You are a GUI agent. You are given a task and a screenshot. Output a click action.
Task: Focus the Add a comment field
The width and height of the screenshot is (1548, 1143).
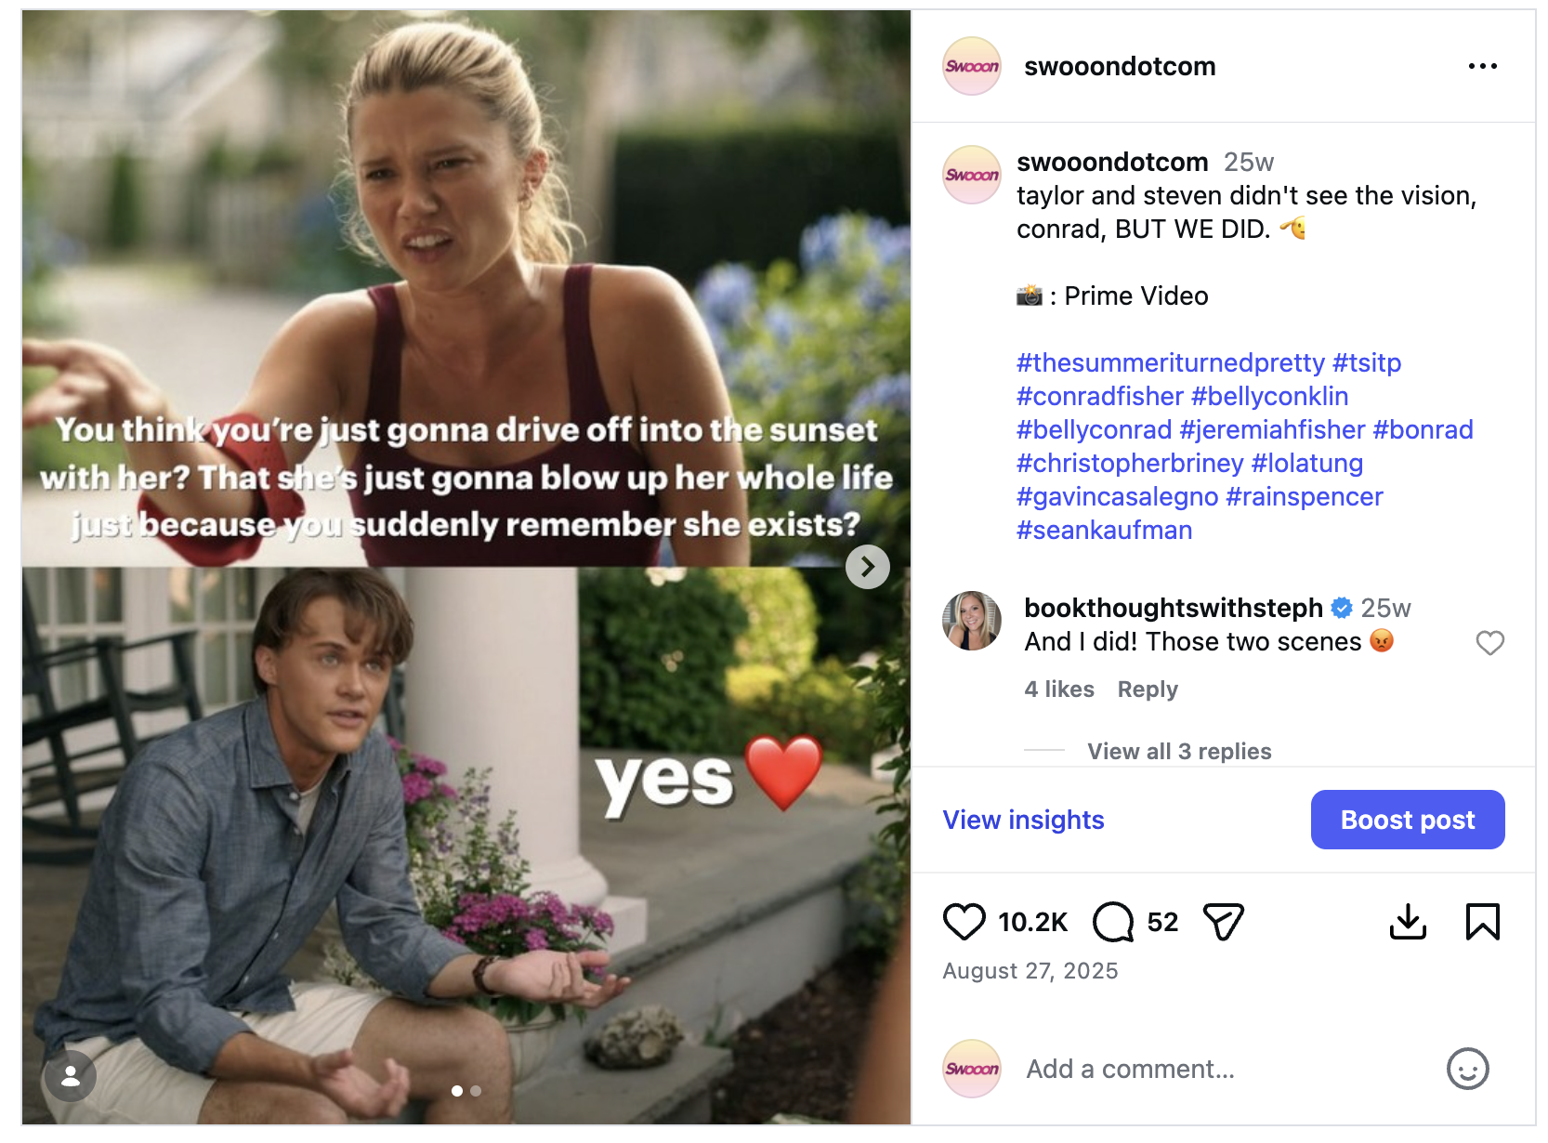[1227, 1069]
